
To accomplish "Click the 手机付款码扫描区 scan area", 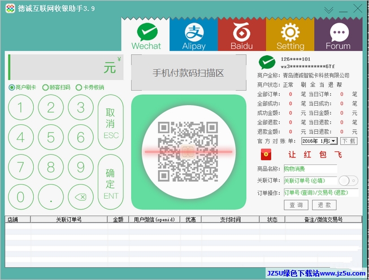I will point(189,73).
